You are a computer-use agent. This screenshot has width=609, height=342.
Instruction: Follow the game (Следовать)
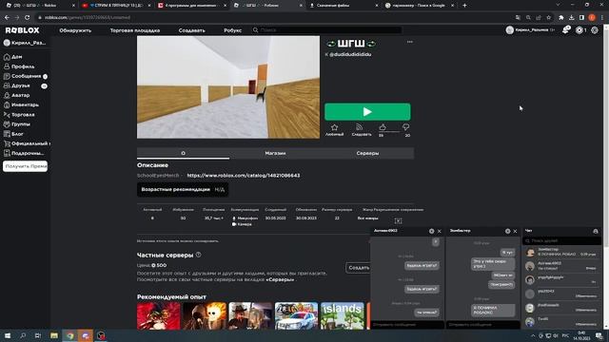coord(362,129)
